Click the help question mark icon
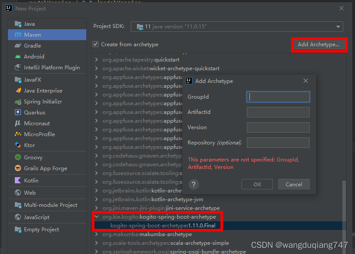This screenshot has width=355, height=254. [x=194, y=185]
